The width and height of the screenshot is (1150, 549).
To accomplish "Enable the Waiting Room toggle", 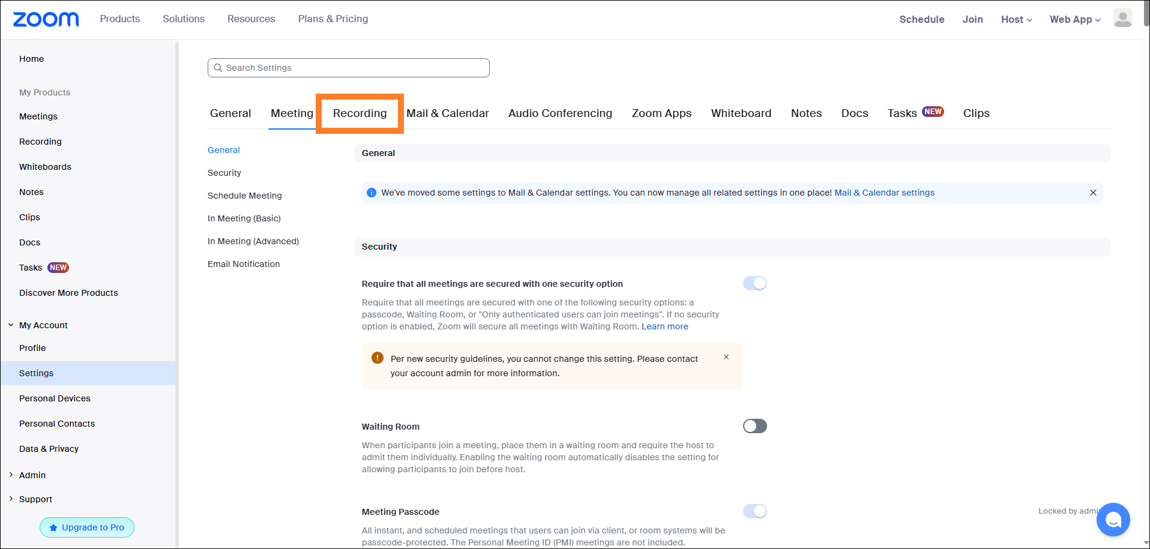I will 754,426.
